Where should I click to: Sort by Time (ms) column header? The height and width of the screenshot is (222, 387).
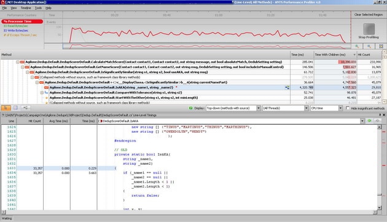pyautogui.click(x=302, y=55)
